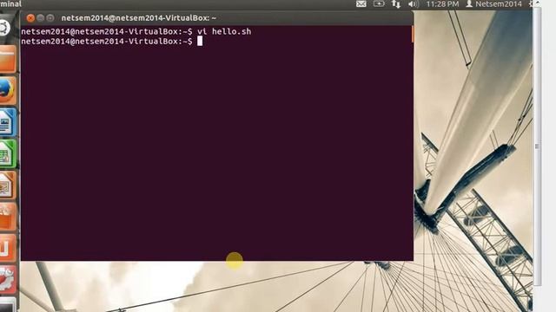Open the Netsem2014 user menu

(493, 4)
